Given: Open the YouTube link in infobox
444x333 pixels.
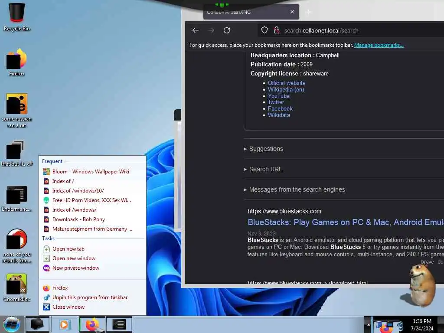Looking at the screenshot, I should (279, 96).
